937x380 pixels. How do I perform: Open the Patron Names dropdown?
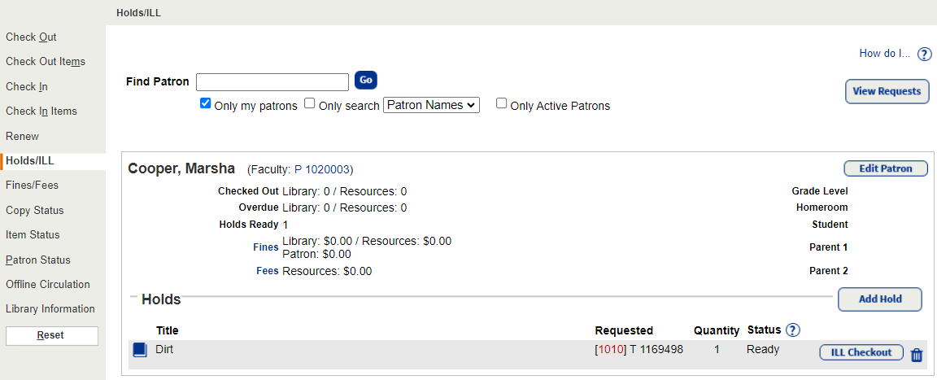[x=432, y=105]
